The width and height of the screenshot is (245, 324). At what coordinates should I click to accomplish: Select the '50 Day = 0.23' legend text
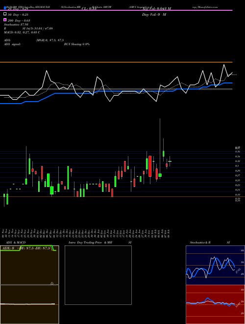tap(18, 15)
